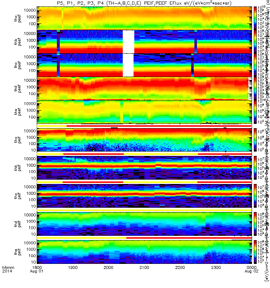Image resolution: width=270 pixels, height=288 pixels.
Task: Click the '2014' year label
Action: [x=7, y=271]
